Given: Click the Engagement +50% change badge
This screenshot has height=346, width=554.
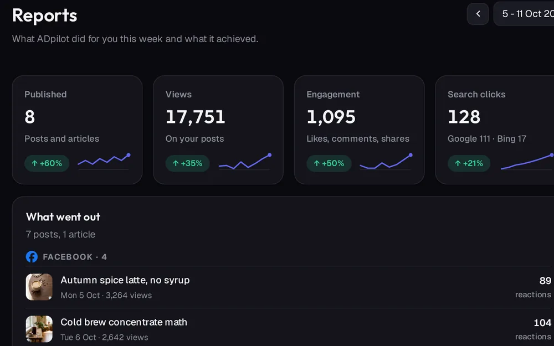Looking at the screenshot, I should pos(329,163).
